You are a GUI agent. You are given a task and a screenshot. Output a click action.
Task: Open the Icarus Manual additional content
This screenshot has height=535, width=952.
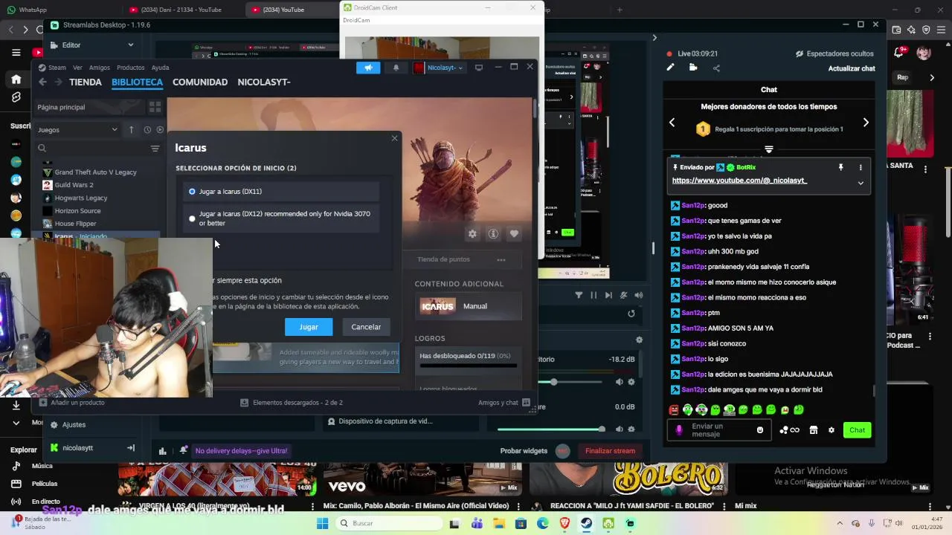click(x=468, y=306)
